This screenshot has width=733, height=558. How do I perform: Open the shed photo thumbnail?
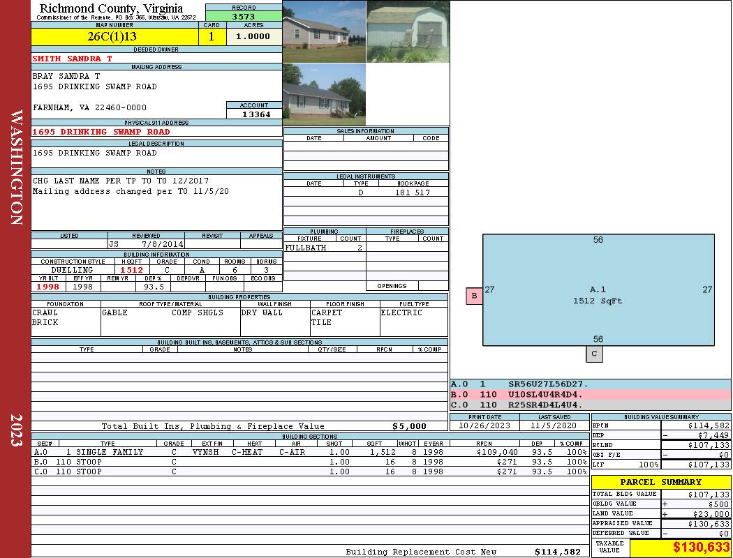(x=407, y=31)
